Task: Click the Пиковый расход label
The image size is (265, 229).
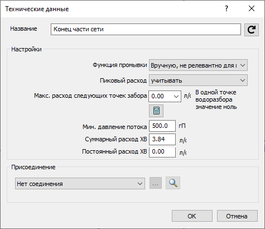Action: 123,80
